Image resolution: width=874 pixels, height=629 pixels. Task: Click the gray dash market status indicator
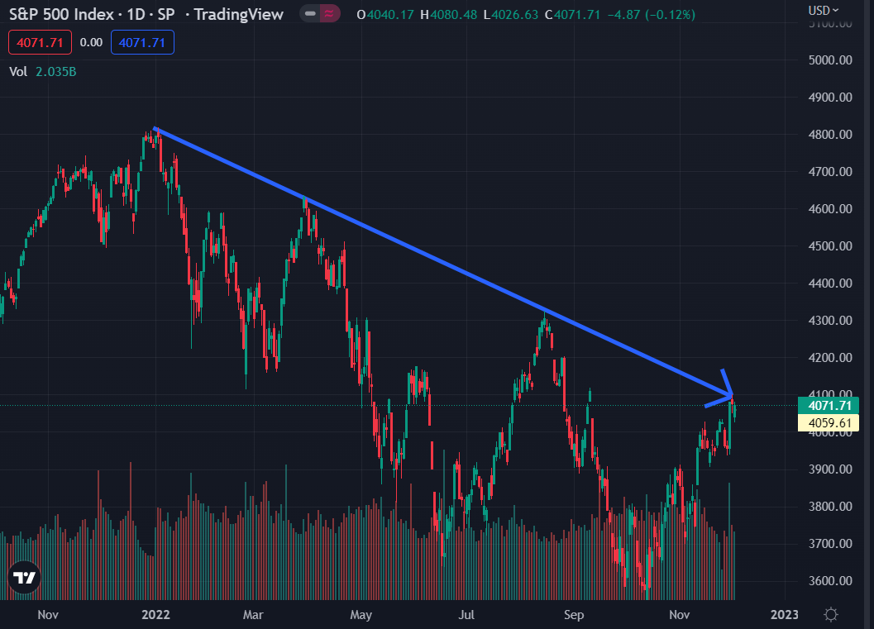coord(309,14)
